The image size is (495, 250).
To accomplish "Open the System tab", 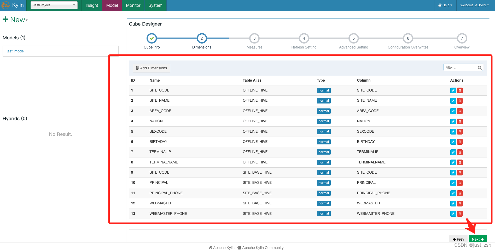I will point(155,5).
